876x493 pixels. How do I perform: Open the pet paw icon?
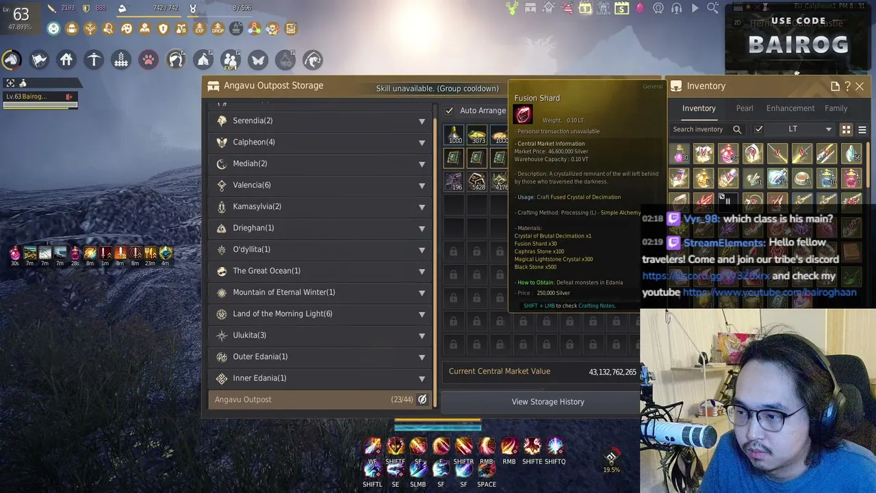(149, 60)
